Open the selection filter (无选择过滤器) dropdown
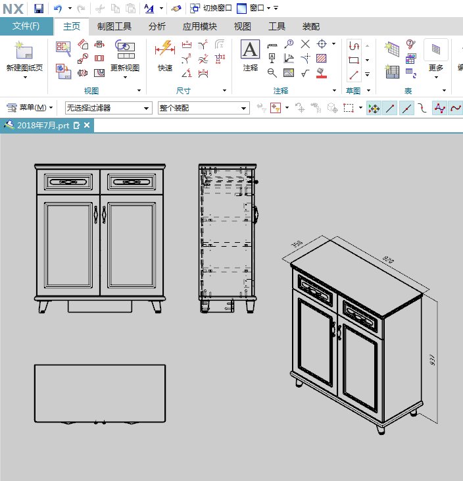This screenshot has height=481, width=463. coord(109,108)
